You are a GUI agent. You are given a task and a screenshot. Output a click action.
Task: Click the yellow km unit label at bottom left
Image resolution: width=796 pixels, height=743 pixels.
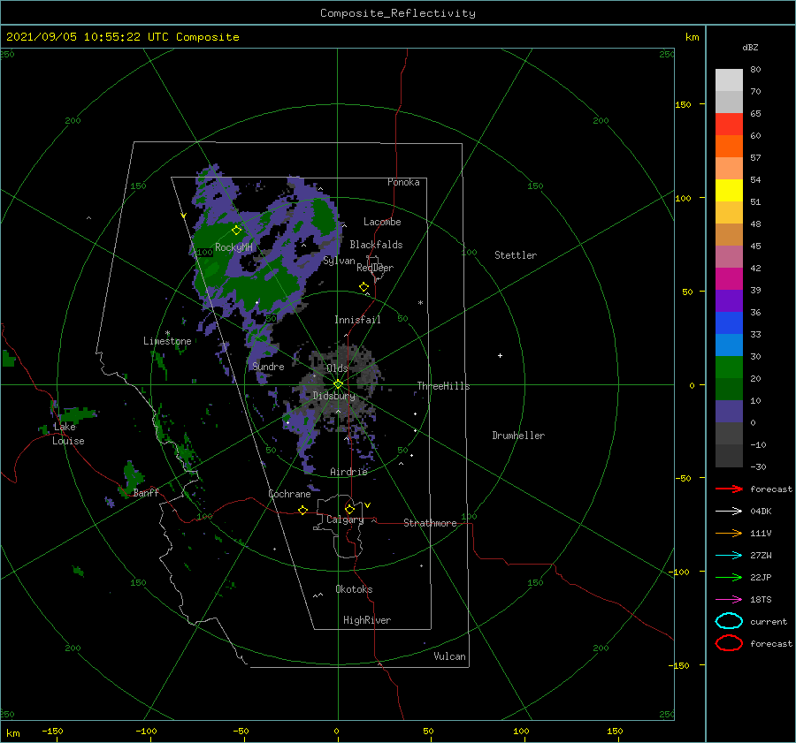pos(12,733)
